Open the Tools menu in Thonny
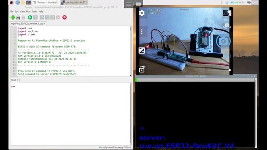 coord(34,12)
